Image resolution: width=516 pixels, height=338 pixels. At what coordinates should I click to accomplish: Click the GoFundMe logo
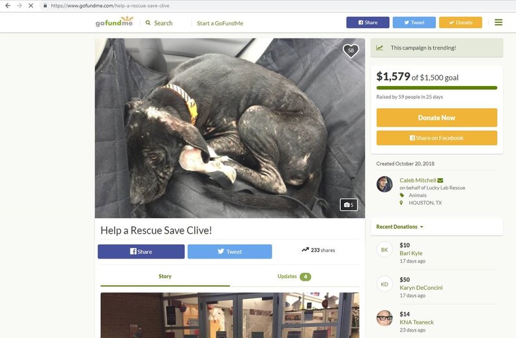click(114, 21)
